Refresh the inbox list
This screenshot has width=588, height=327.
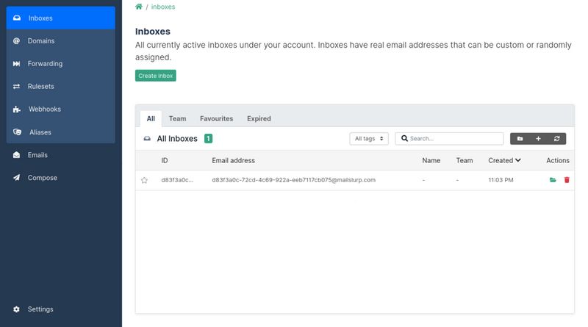tap(556, 139)
